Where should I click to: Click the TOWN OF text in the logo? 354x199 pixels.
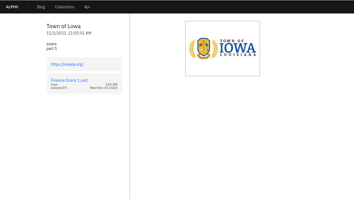[x=232, y=41]
